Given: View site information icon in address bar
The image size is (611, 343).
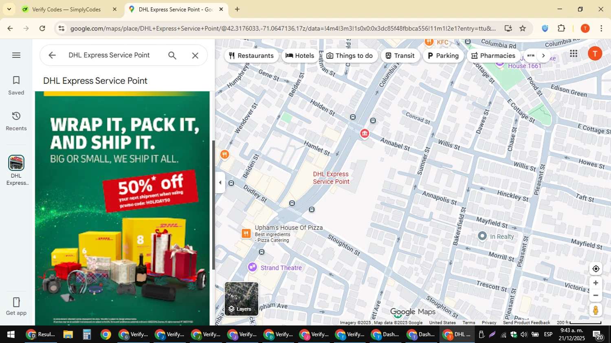Looking at the screenshot, I should tap(62, 28).
